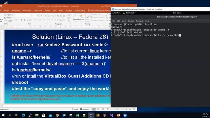Open the terminal's Search menu
The image size is (210, 118).
click(x=131, y=21)
